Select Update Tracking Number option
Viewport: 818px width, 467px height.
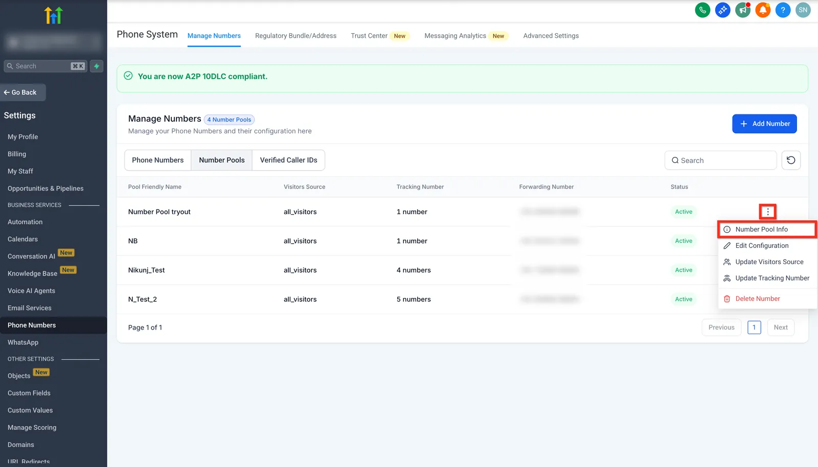pyautogui.click(x=767, y=278)
